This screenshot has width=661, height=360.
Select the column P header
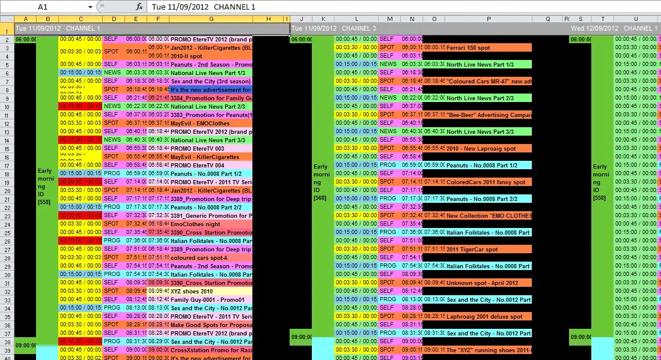pyautogui.click(x=489, y=19)
